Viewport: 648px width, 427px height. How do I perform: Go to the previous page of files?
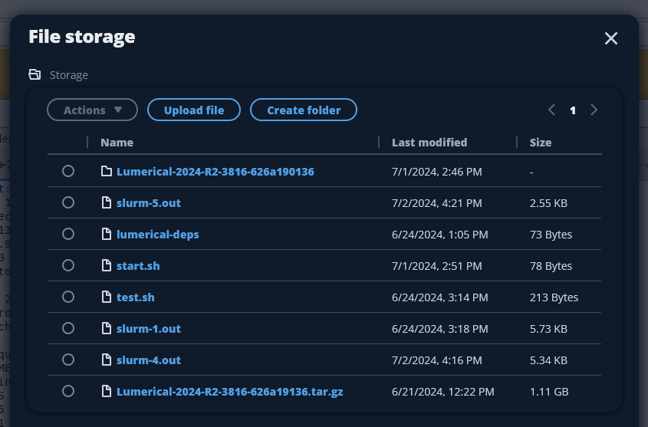[x=551, y=110]
